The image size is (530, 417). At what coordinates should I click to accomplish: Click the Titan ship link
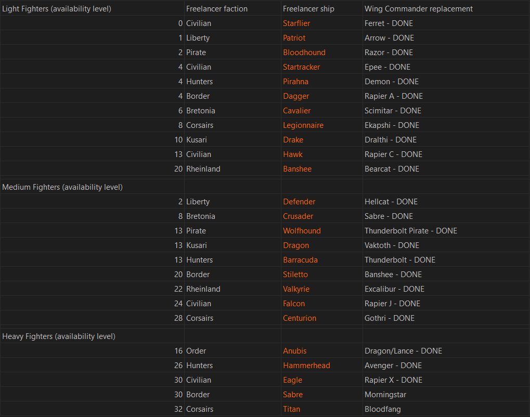(291, 409)
